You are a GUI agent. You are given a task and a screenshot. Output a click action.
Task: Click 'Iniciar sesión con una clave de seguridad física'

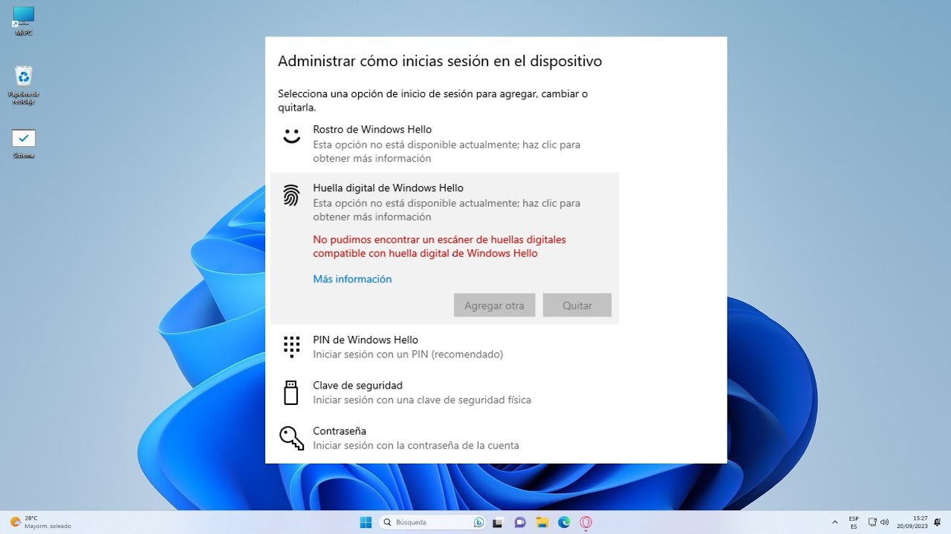(x=422, y=400)
